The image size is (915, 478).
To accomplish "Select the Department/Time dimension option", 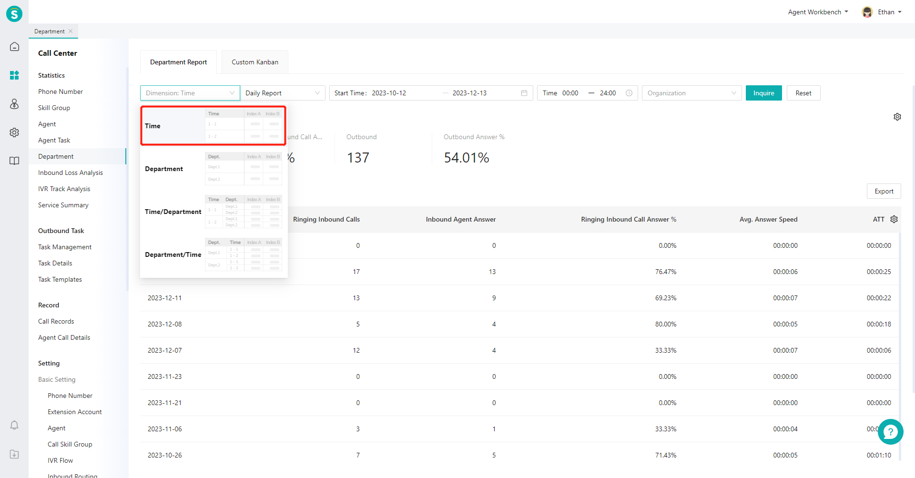I will [x=213, y=254].
